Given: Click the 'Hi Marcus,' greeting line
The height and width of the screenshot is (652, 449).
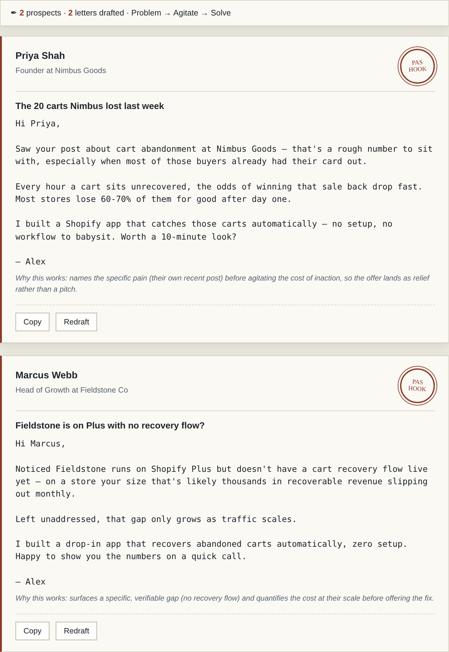Looking at the screenshot, I should [41, 444].
